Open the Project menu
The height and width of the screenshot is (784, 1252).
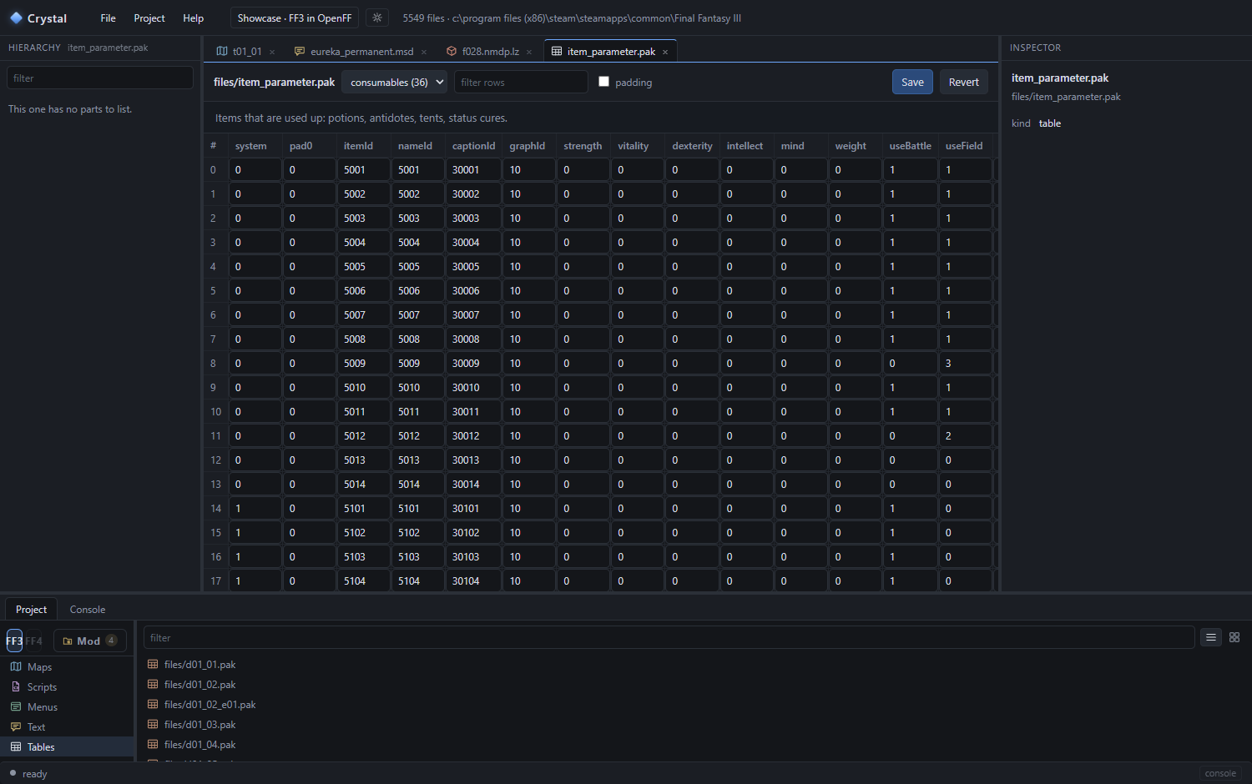point(149,18)
